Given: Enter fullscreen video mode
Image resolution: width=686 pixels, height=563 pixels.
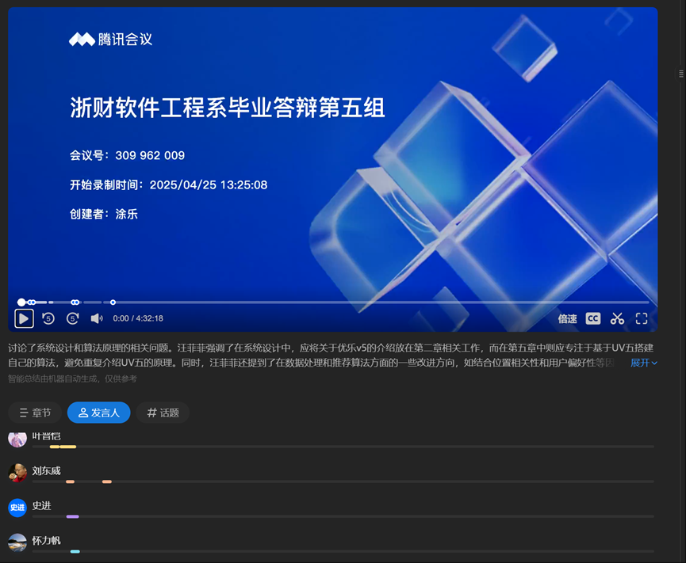Looking at the screenshot, I should click(642, 318).
